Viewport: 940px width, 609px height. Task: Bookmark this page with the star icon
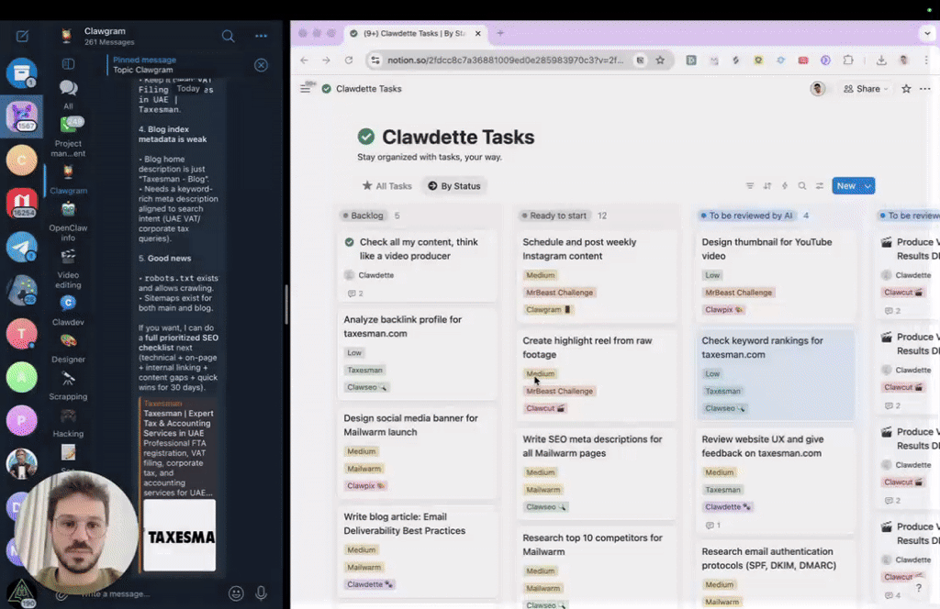(x=660, y=60)
